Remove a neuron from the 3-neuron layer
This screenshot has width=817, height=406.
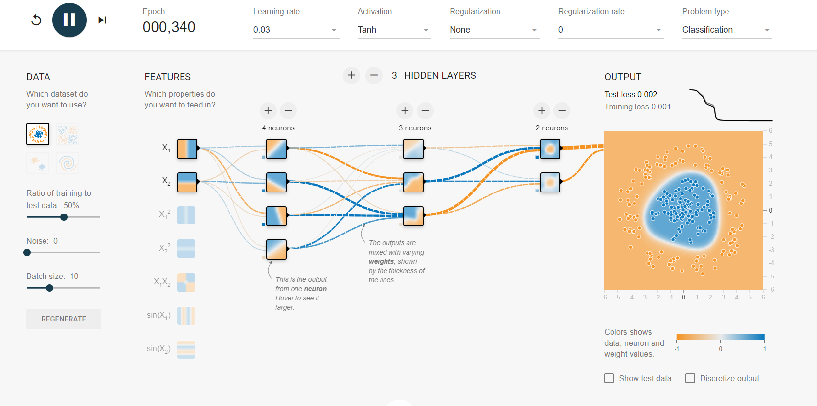426,111
